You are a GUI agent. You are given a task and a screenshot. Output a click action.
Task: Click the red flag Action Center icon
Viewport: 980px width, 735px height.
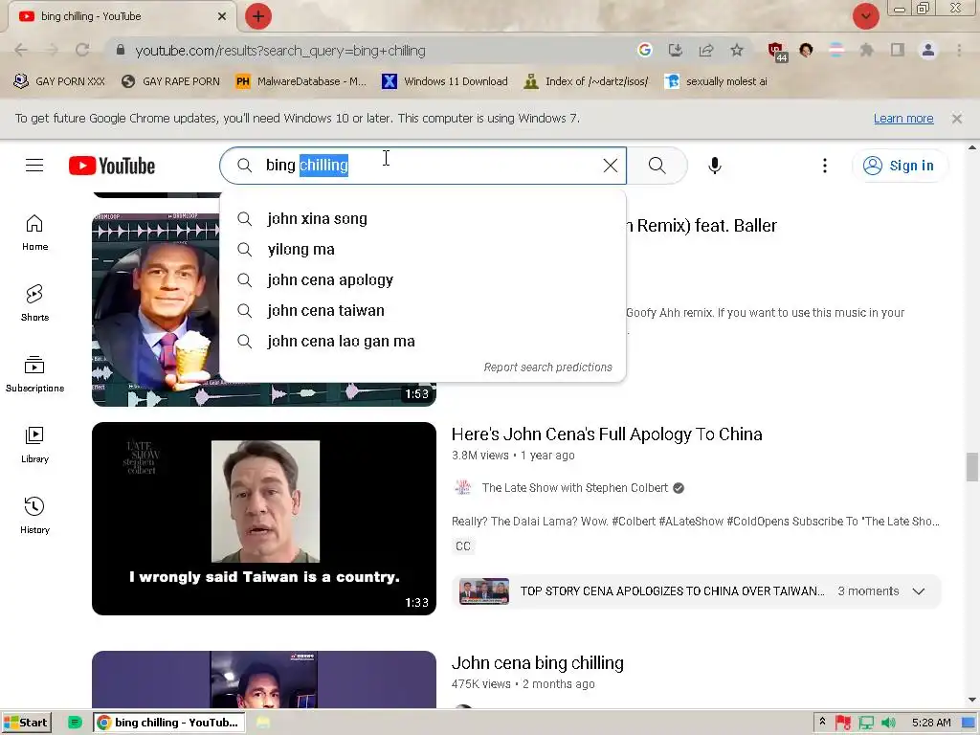click(842, 723)
